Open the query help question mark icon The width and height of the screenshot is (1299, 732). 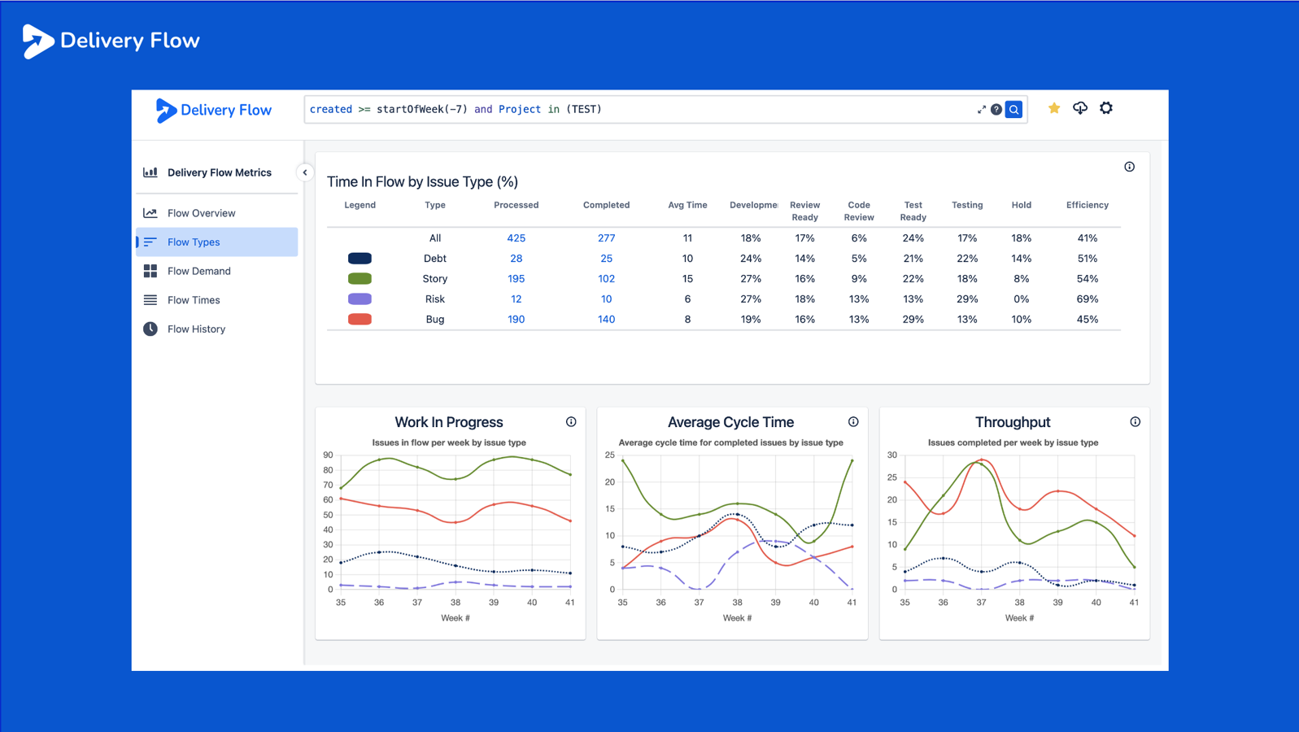pyautogui.click(x=996, y=109)
